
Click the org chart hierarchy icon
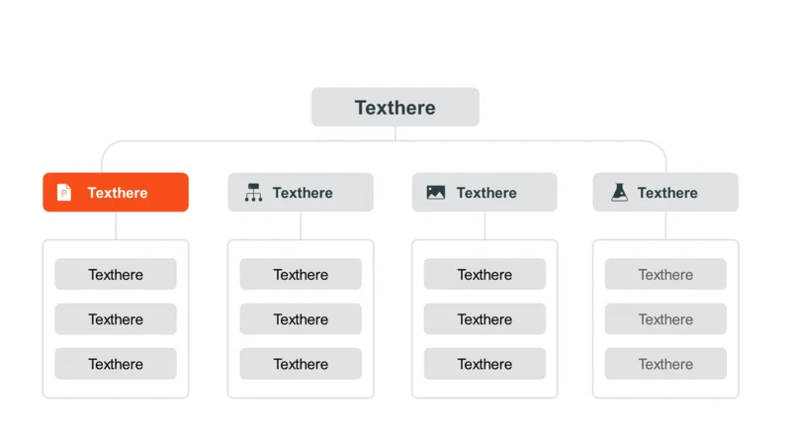(253, 192)
